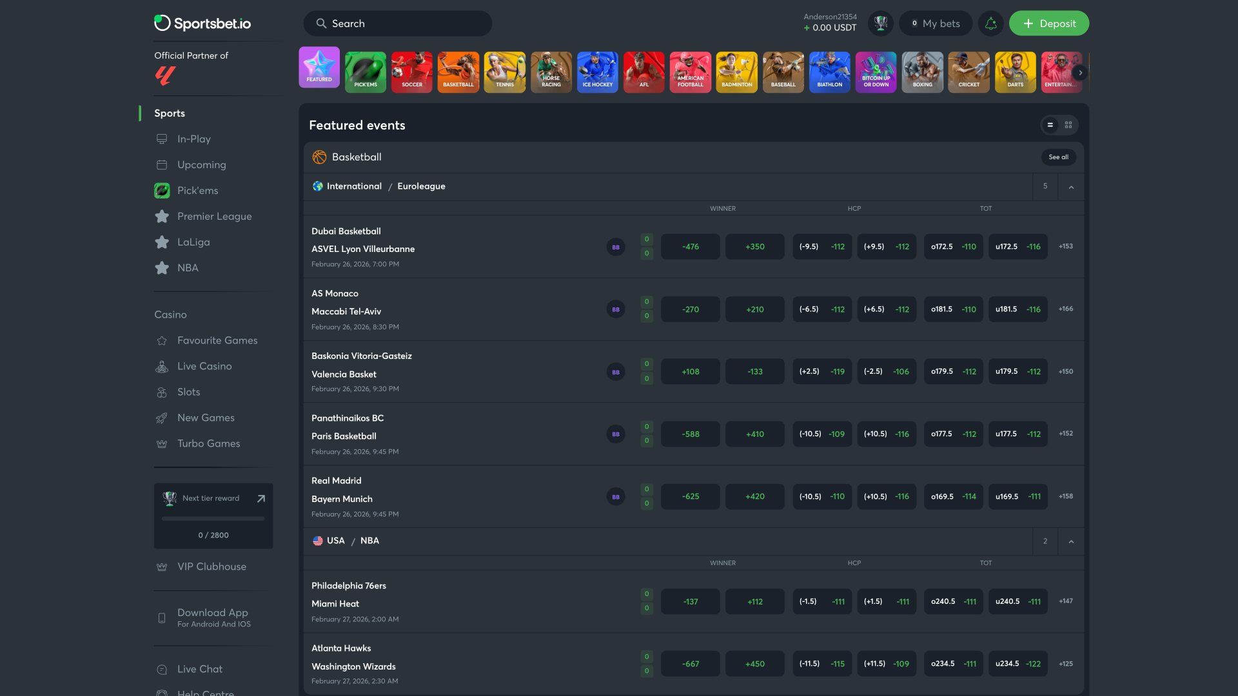
Task: Switch to the Featured sports tab
Action: [319, 66]
